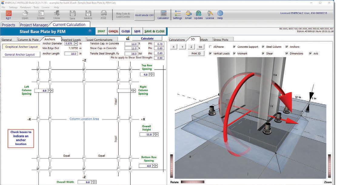Open Overall Height dropdown
This screenshot has height=185, width=337.
(x=154, y=135)
